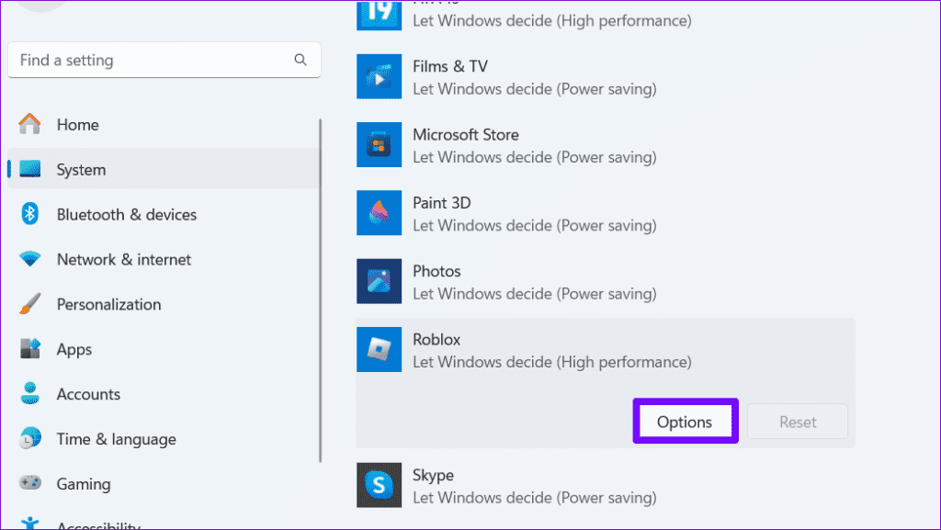
Task: Open Apps settings
Action: [x=164, y=350]
